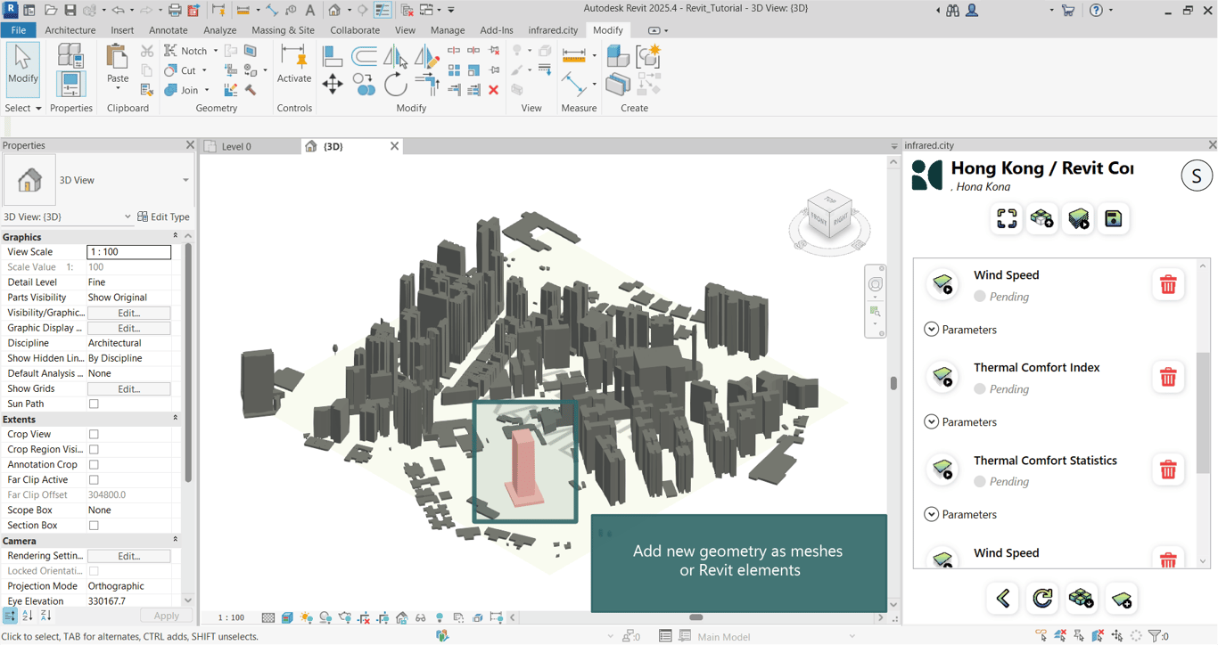Expand Parameters under Thermal Comfort Index

pyautogui.click(x=932, y=422)
